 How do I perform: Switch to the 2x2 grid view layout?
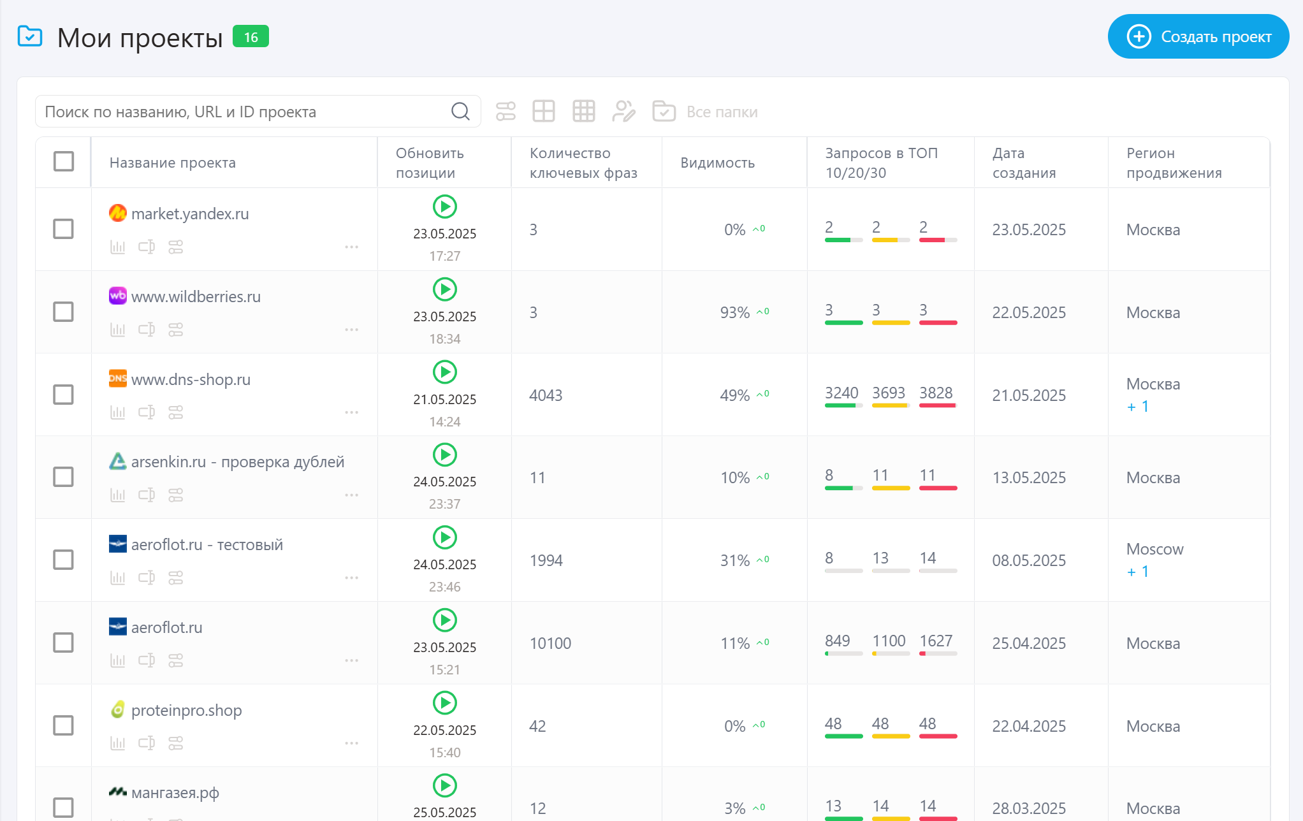click(x=544, y=111)
